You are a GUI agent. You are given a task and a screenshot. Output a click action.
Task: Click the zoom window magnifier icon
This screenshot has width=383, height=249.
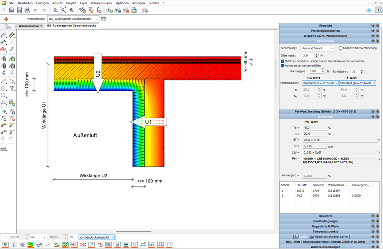pos(55,10)
